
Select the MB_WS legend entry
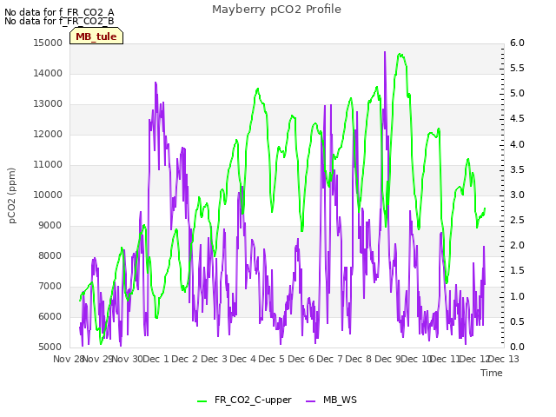click(331, 400)
